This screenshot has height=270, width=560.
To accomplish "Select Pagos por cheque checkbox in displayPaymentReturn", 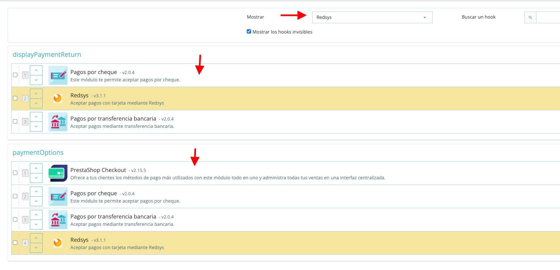I will tap(15, 75).
